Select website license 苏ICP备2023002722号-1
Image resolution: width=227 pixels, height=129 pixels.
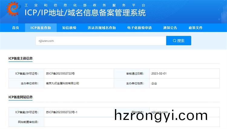click(x=62, y=112)
